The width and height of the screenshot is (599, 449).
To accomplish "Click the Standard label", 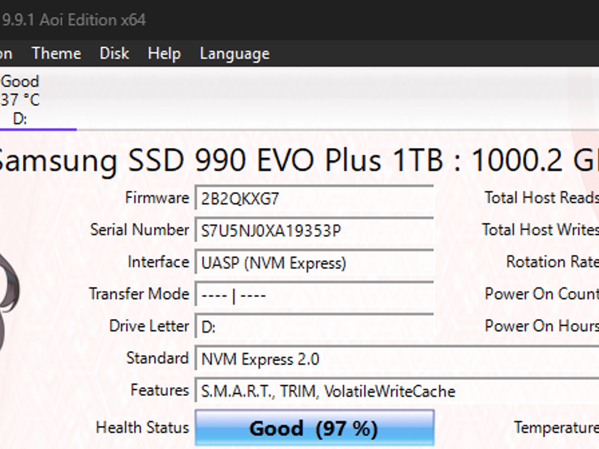I will (x=157, y=358).
